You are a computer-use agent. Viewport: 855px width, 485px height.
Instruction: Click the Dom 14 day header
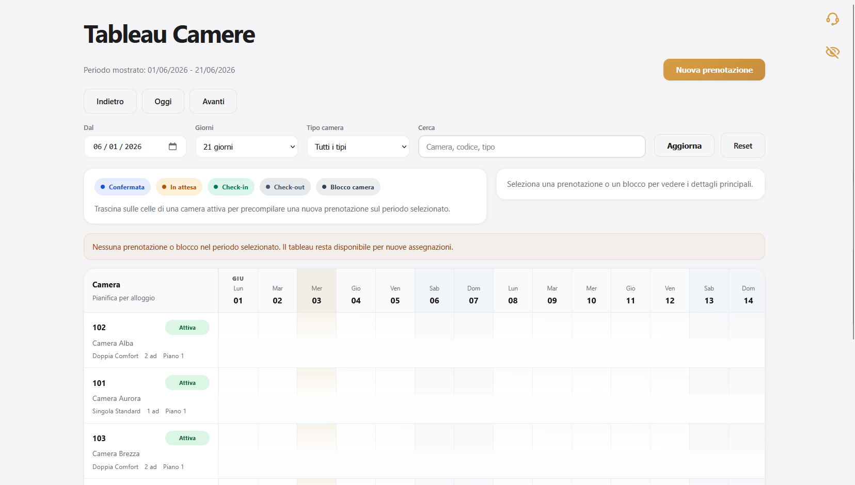click(x=747, y=290)
